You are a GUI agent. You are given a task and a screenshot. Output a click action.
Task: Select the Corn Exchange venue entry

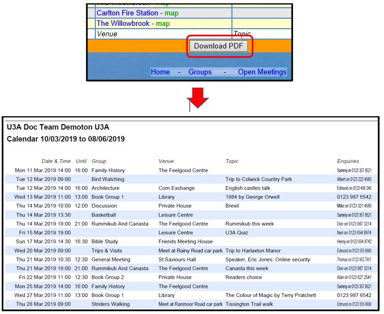coord(176,188)
